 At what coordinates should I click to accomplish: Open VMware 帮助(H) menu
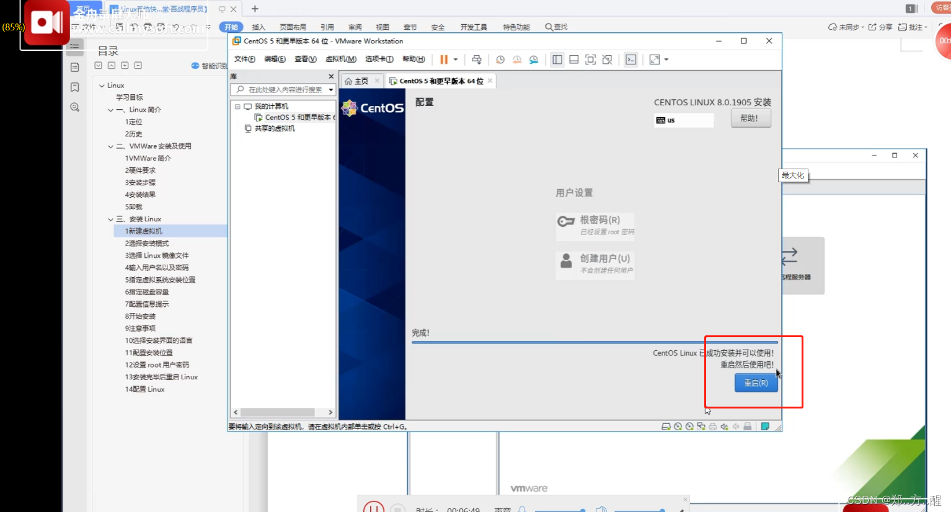click(x=414, y=60)
